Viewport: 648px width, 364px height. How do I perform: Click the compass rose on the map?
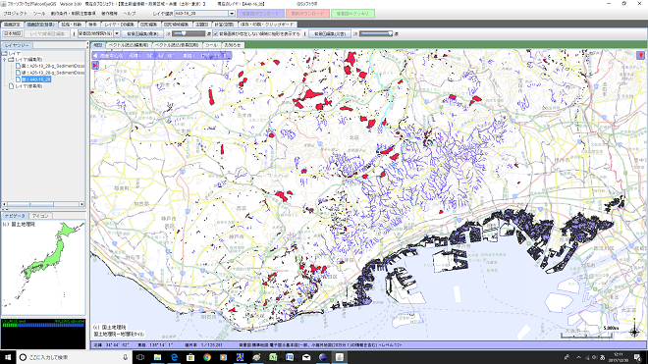click(635, 331)
